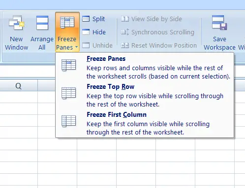Click the Hide window icon

[86, 32]
